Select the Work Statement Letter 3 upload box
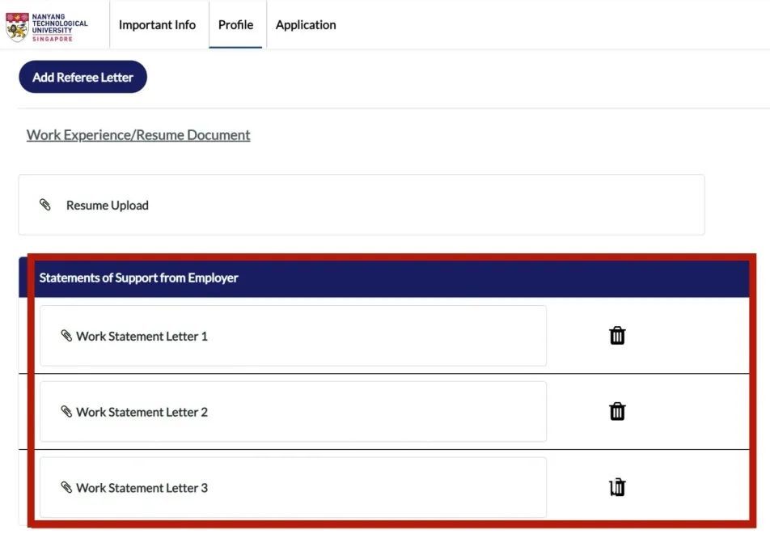This screenshot has height=543, width=770. click(x=293, y=487)
